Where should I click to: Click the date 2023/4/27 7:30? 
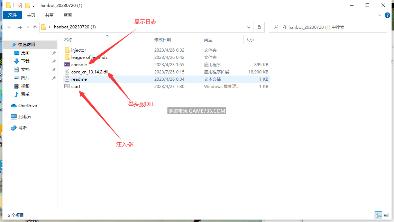point(169,86)
